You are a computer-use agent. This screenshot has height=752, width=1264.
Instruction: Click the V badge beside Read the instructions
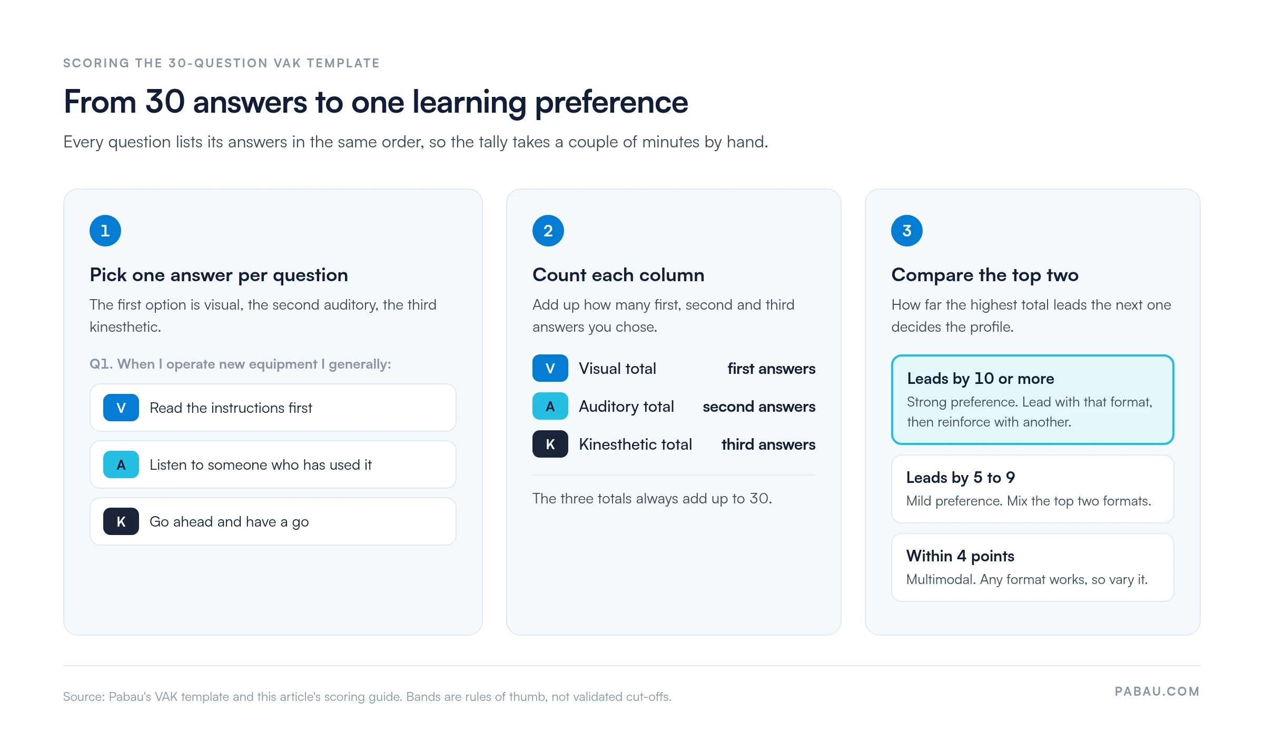121,408
